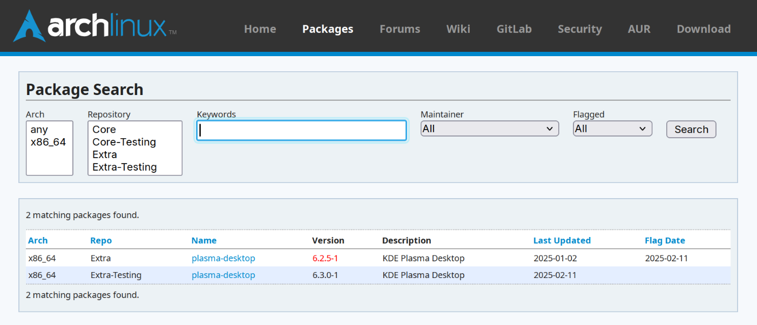Viewport: 757px width, 325px height.
Task: Choose Core-Testing in the Repository list
Action: 134,142
